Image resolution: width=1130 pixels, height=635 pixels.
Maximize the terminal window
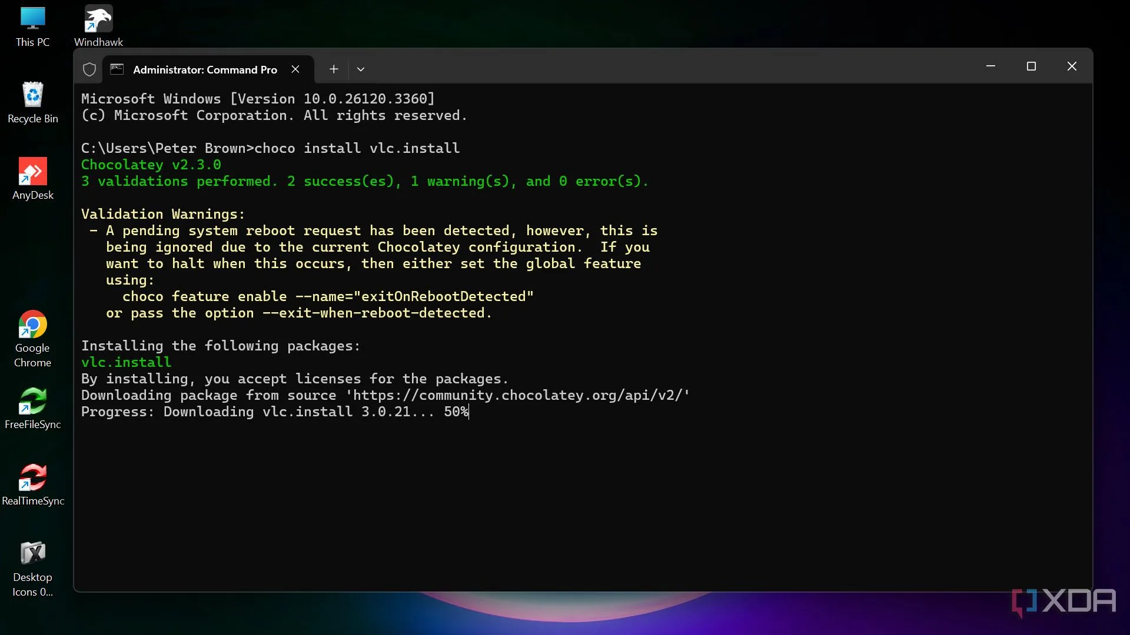tap(1031, 66)
